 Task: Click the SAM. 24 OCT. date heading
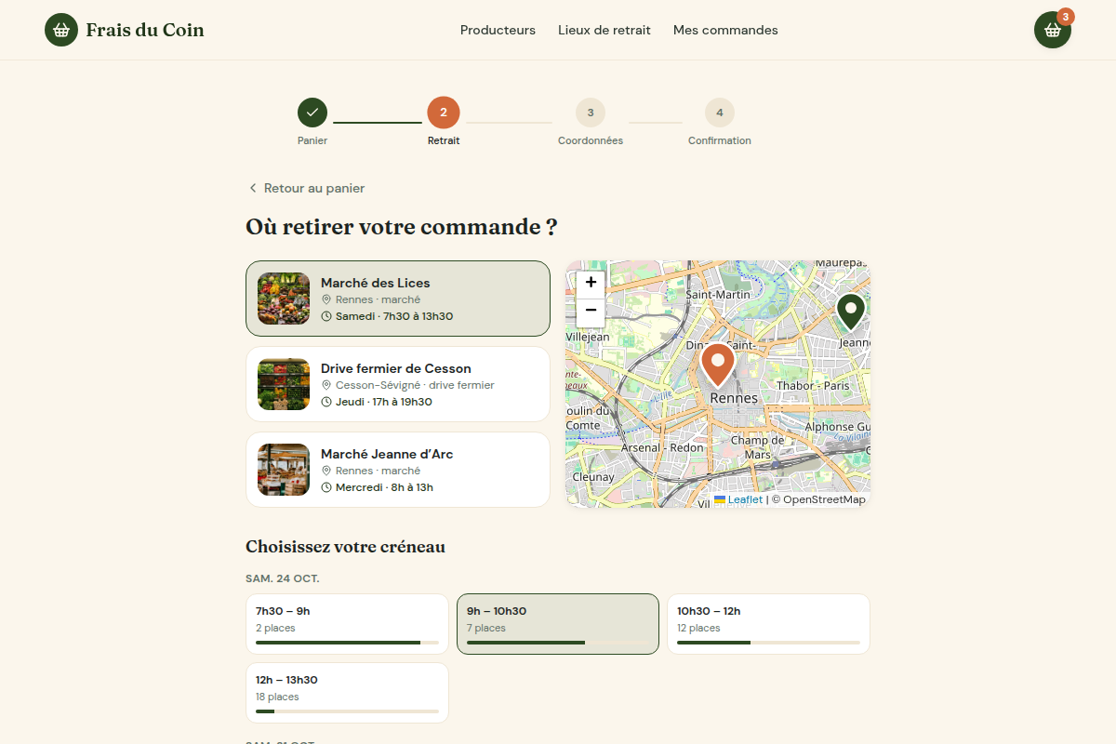pyautogui.click(x=283, y=578)
